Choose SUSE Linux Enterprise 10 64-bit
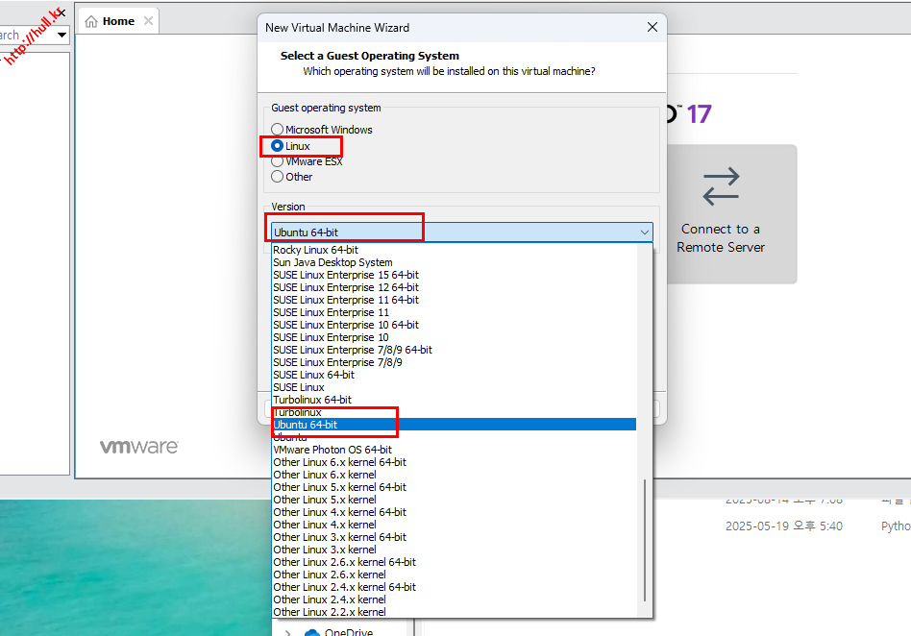 tap(455, 325)
